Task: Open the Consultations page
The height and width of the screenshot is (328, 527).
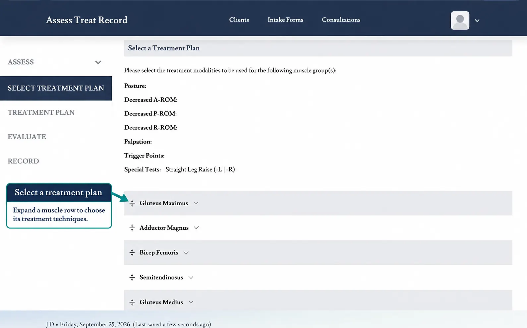Action: click(x=341, y=20)
